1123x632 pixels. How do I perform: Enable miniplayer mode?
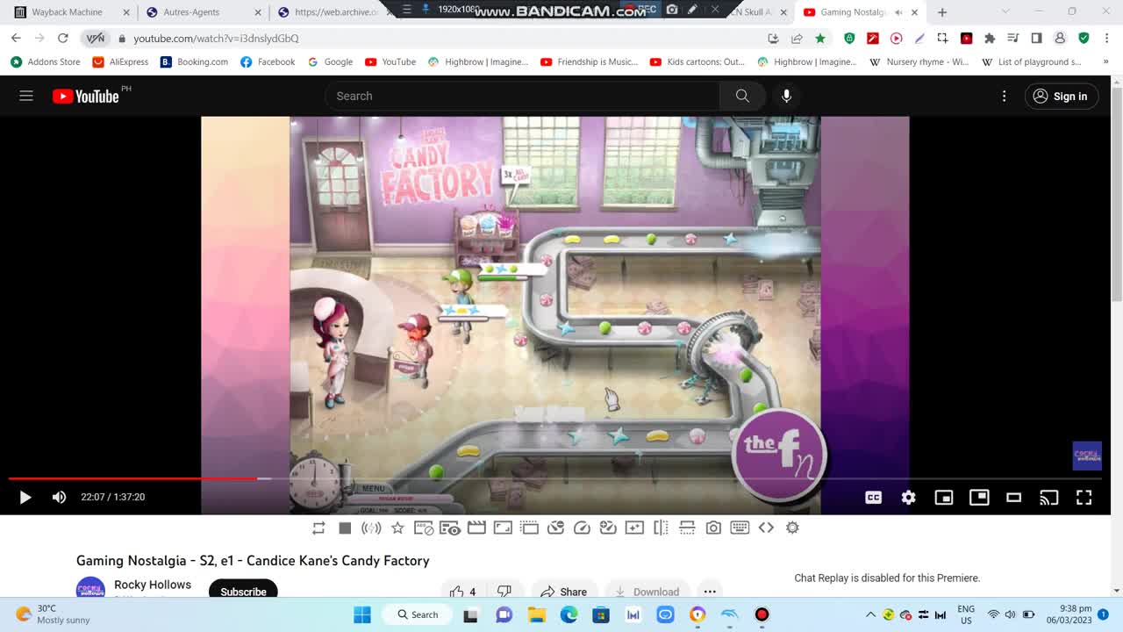click(943, 497)
